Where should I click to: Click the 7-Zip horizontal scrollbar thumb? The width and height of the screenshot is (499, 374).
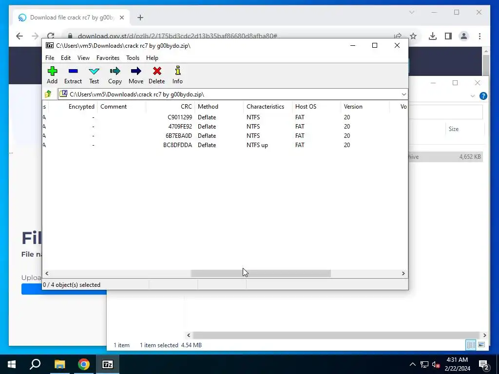click(x=261, y=274)
